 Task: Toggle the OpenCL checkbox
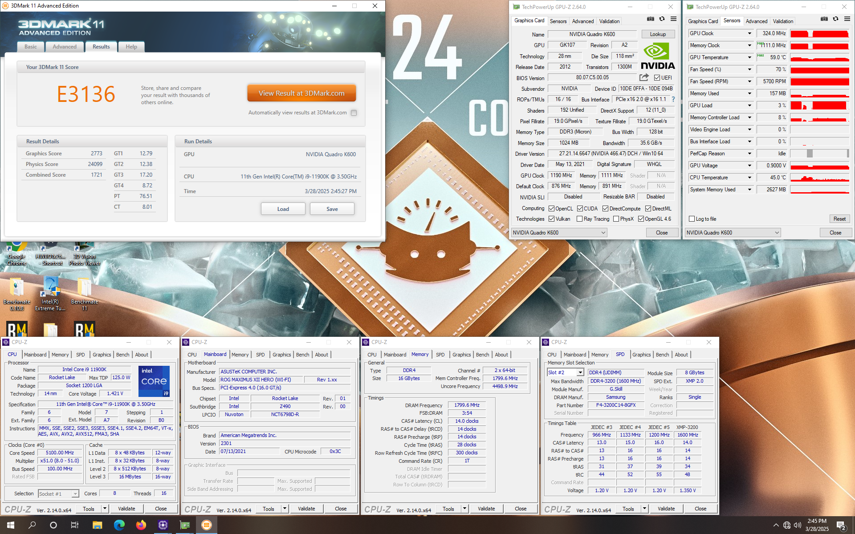point(551,209)
